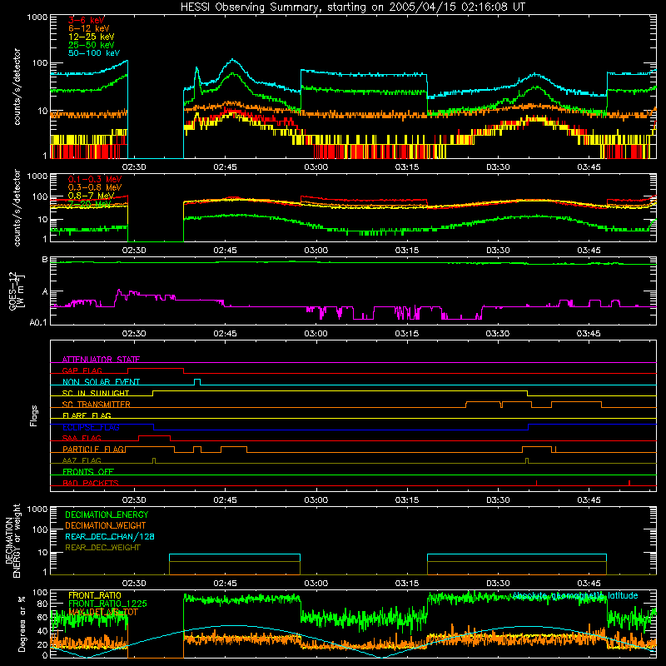Click 03:15 under the GOES-12 plot
Image resolution: width=666 pixels, height=666 pixels.
pos(407,334)
